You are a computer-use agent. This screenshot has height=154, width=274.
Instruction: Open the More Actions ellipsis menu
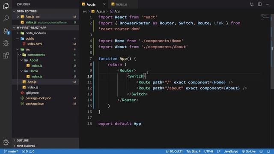(x=268, y=4)
